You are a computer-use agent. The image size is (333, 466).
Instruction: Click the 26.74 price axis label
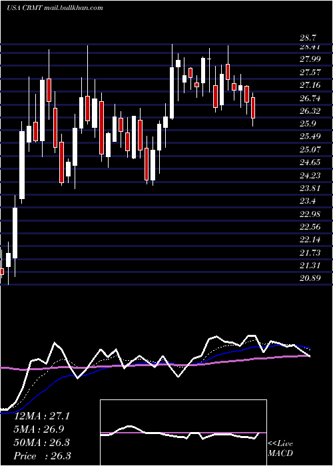(310, 99)
